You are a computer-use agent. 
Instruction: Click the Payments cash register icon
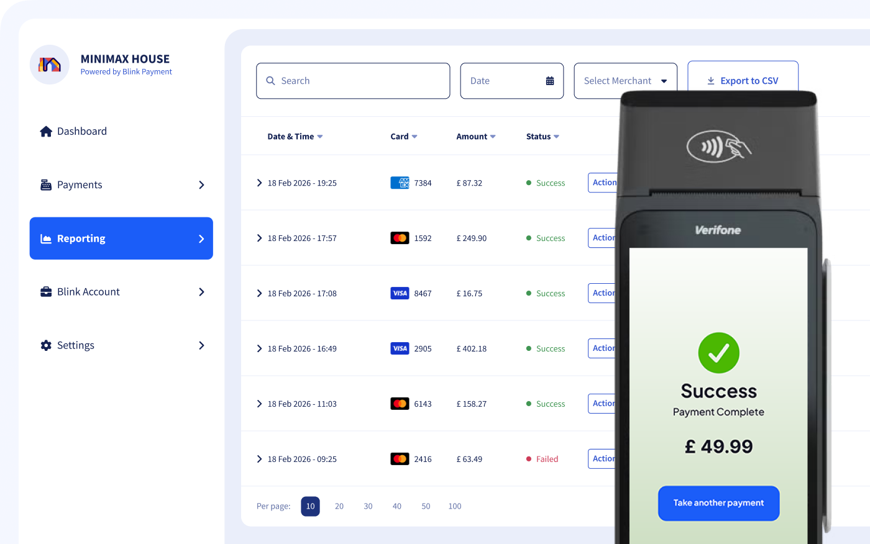click(x=46, y=185)
